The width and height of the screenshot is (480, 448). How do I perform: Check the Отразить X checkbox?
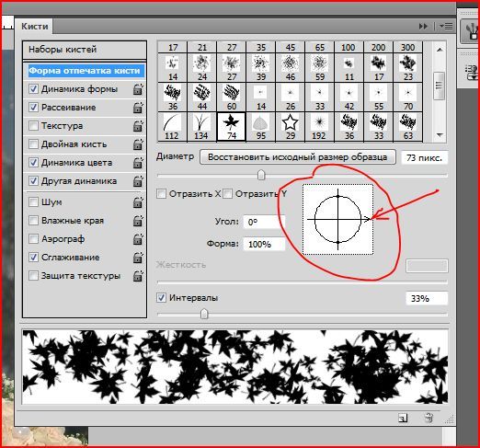(161, 194)
